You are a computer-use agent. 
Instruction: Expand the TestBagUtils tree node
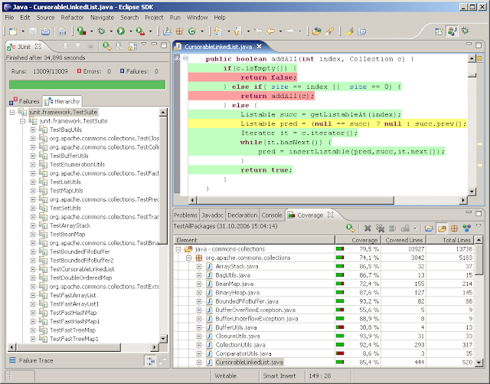33,130
